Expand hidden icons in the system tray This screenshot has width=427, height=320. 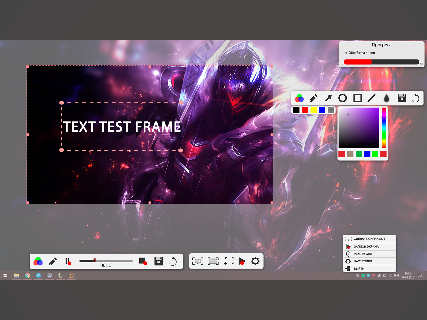pos(352,275)
